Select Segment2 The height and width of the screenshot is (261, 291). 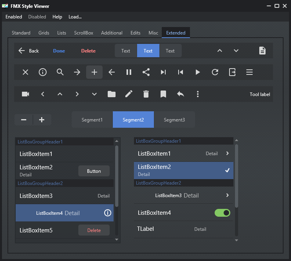click(133, 120)
